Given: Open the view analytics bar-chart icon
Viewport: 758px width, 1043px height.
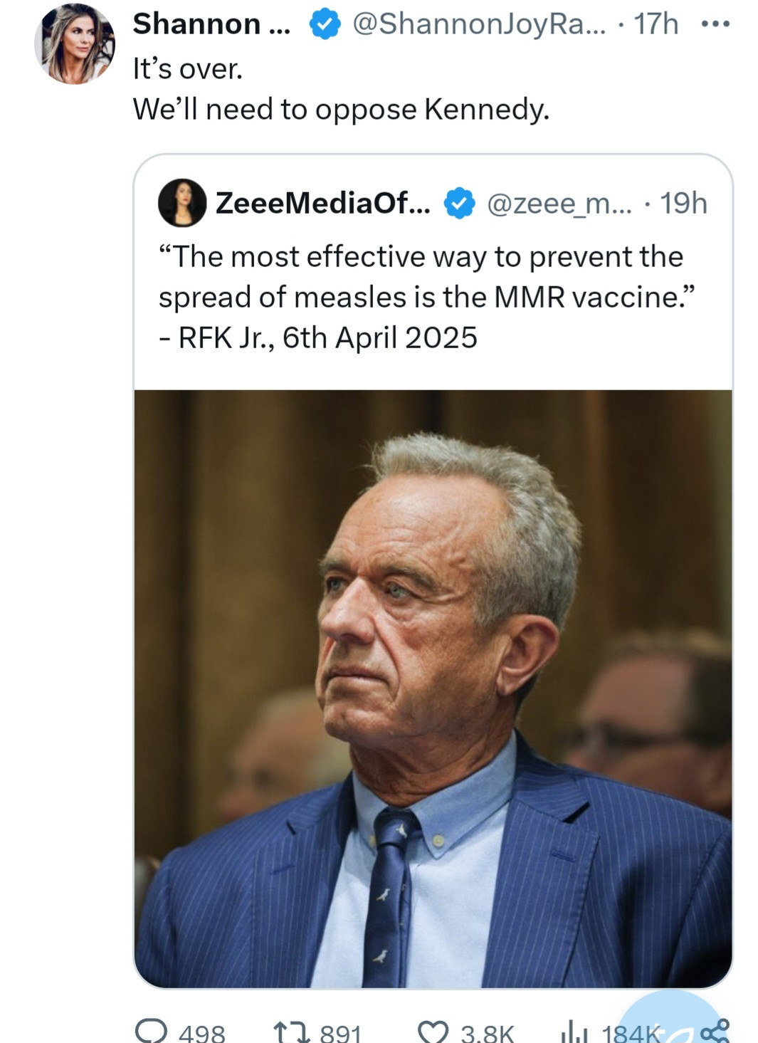Looking at the screenshot, I should (x=571, y=1031).
